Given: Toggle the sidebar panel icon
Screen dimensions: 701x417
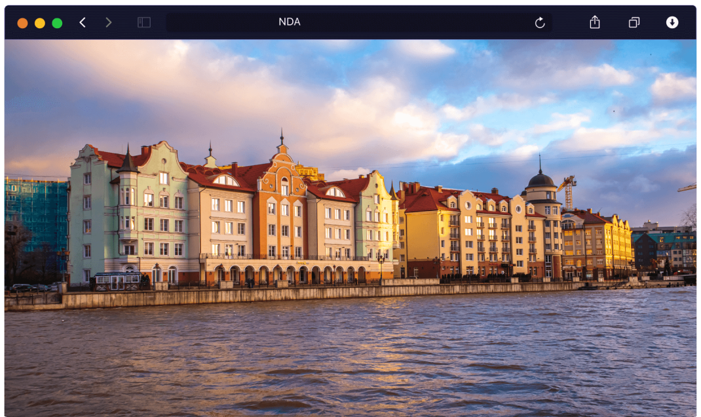Looking at the screenshot, I should pyautogui.click(x=144, y=22).
